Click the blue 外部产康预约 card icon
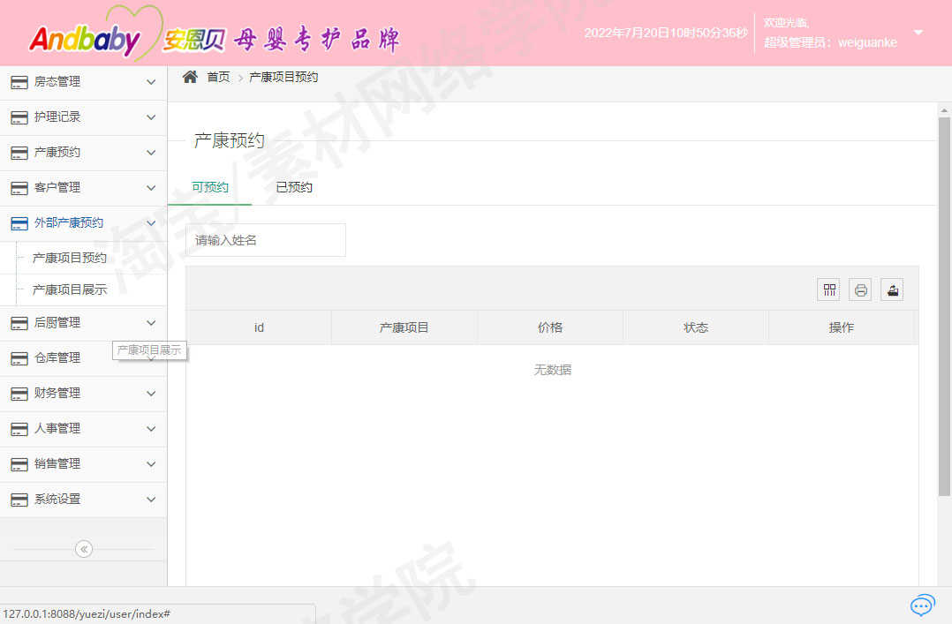Viewport: 952px width, 624px height. (x=19, y=222)
